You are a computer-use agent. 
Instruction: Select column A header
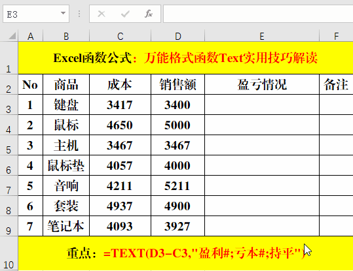point(30,36)
